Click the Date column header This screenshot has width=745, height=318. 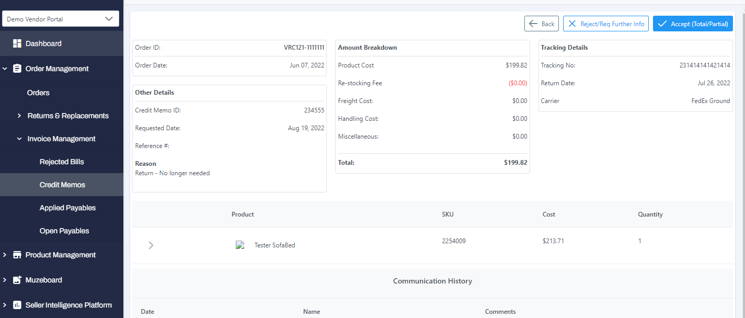coord(147,312)
